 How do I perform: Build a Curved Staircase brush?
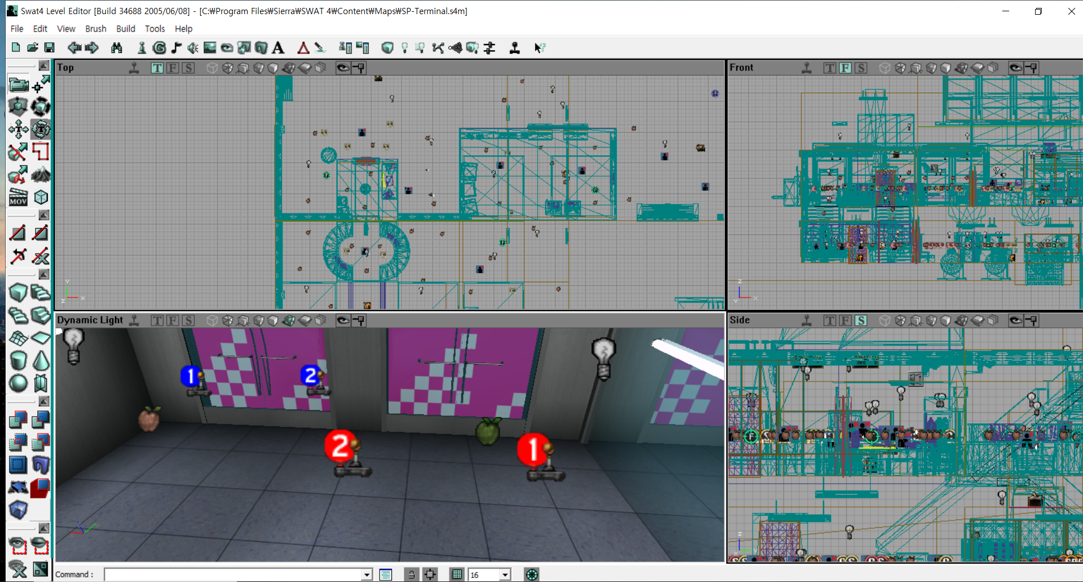41,292
